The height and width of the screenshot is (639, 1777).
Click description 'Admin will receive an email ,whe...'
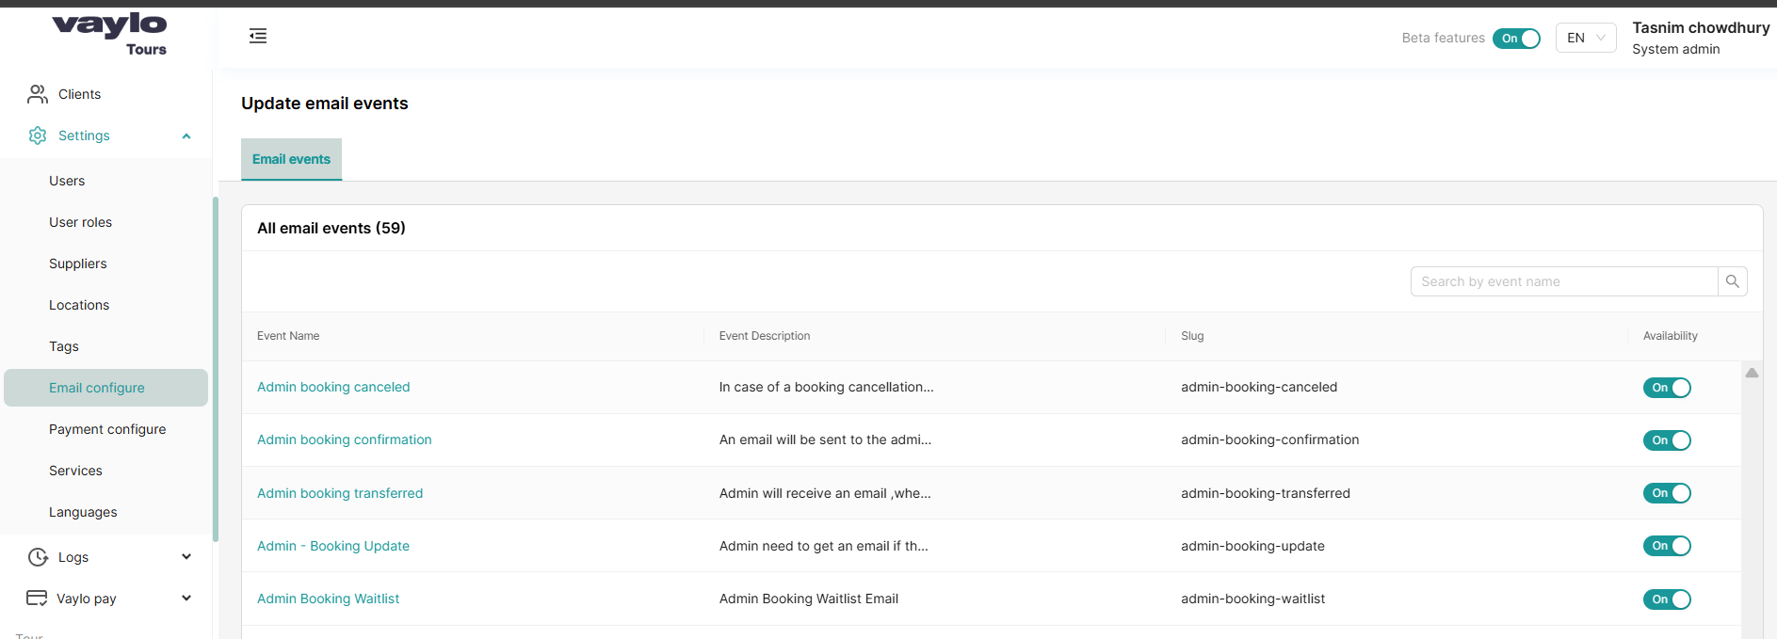825,493
